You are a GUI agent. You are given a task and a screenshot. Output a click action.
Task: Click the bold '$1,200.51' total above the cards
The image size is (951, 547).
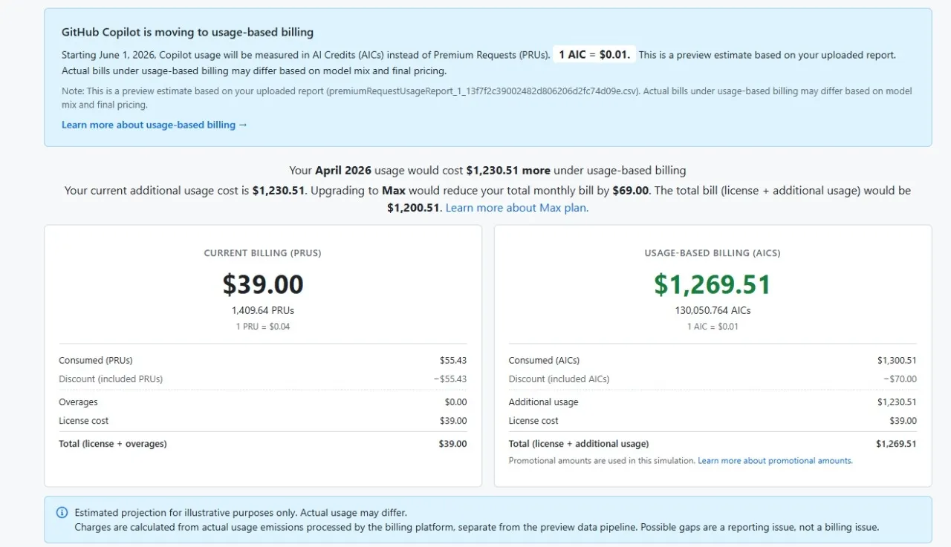(415, 208)
